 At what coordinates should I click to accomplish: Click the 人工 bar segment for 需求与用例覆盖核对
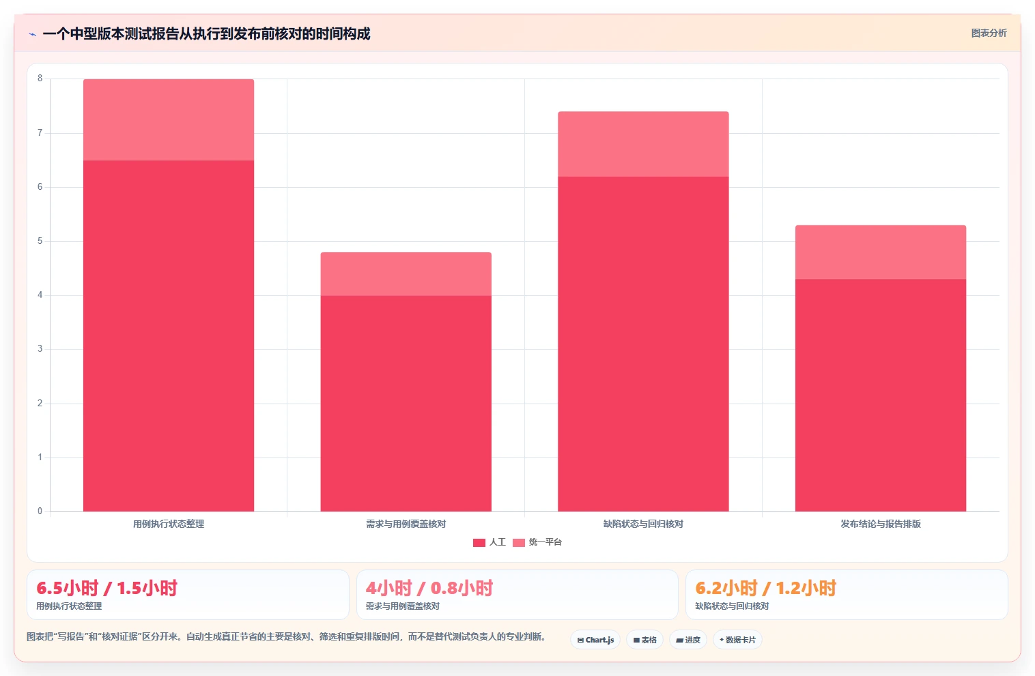pyautogui.click(x=406, y=403)
